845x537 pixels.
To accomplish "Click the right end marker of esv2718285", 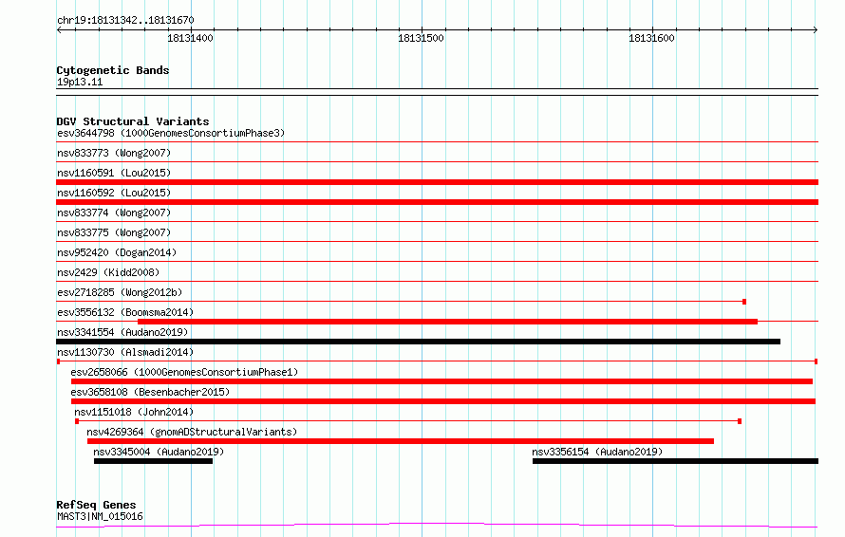I will (744, 302).
